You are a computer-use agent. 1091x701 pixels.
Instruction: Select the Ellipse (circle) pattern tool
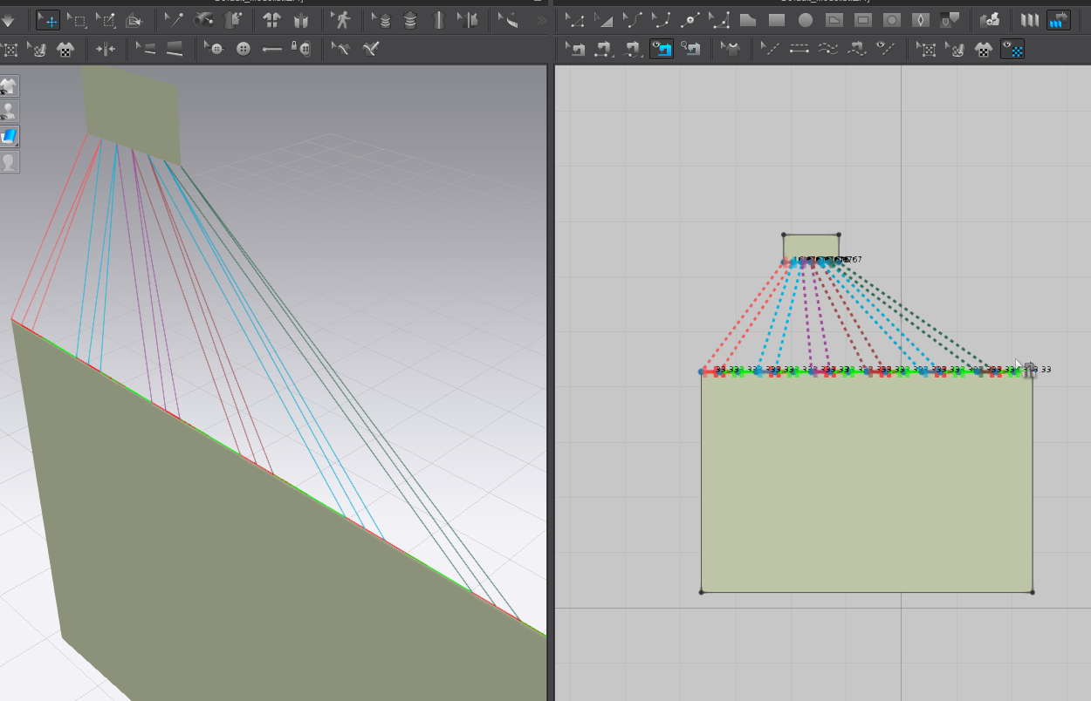[806, 19]
